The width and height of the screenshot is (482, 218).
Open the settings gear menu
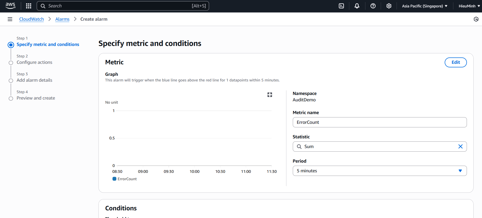389,6
